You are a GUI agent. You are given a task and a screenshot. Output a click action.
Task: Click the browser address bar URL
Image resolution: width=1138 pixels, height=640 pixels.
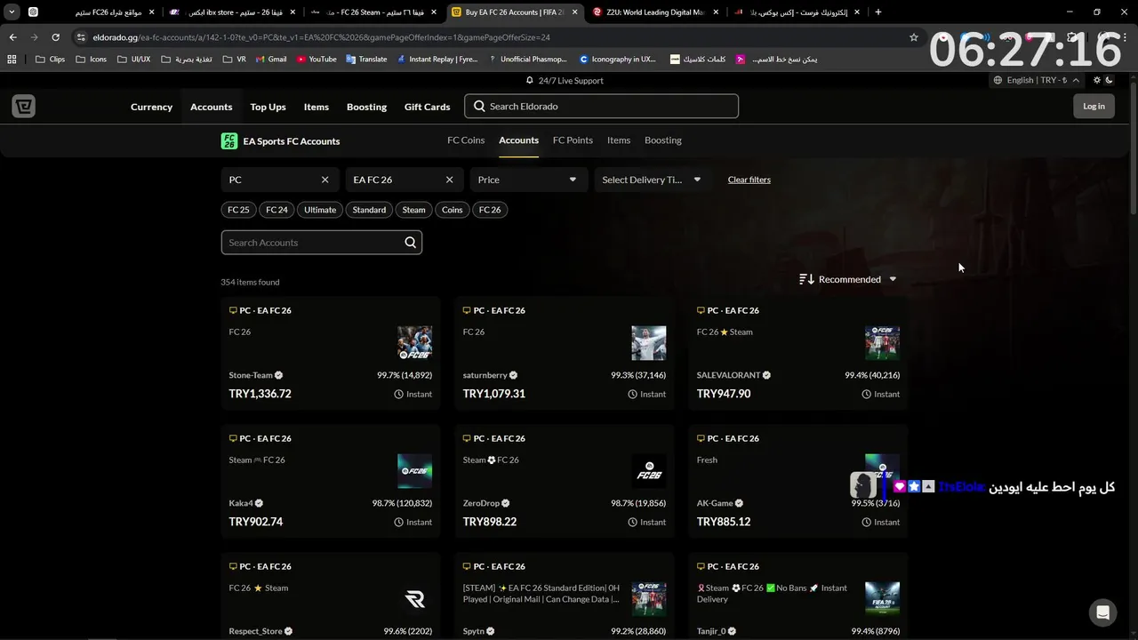(x=322, y=37)
